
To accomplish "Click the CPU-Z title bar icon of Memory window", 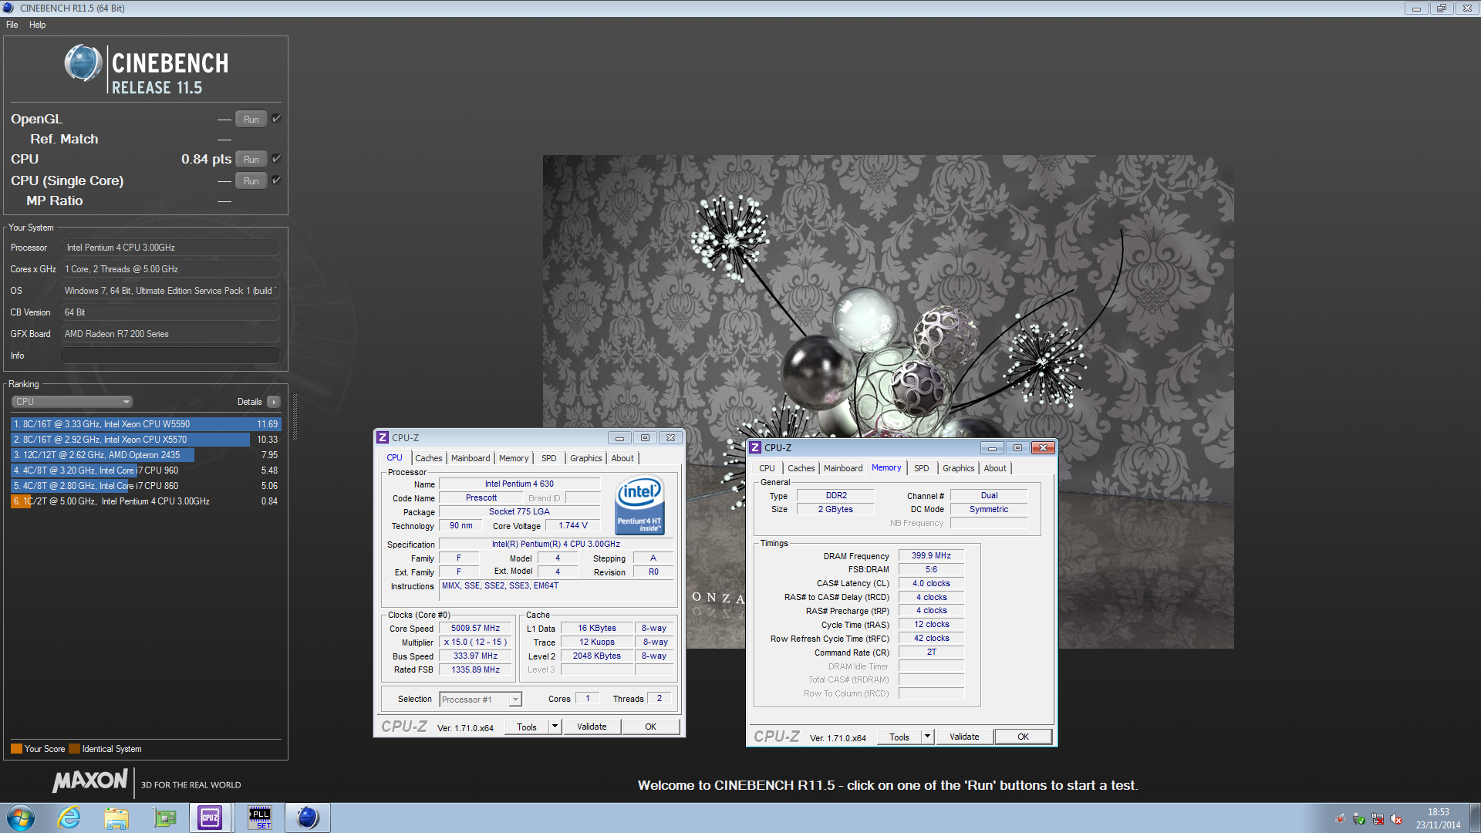I will tap(755, 447).
